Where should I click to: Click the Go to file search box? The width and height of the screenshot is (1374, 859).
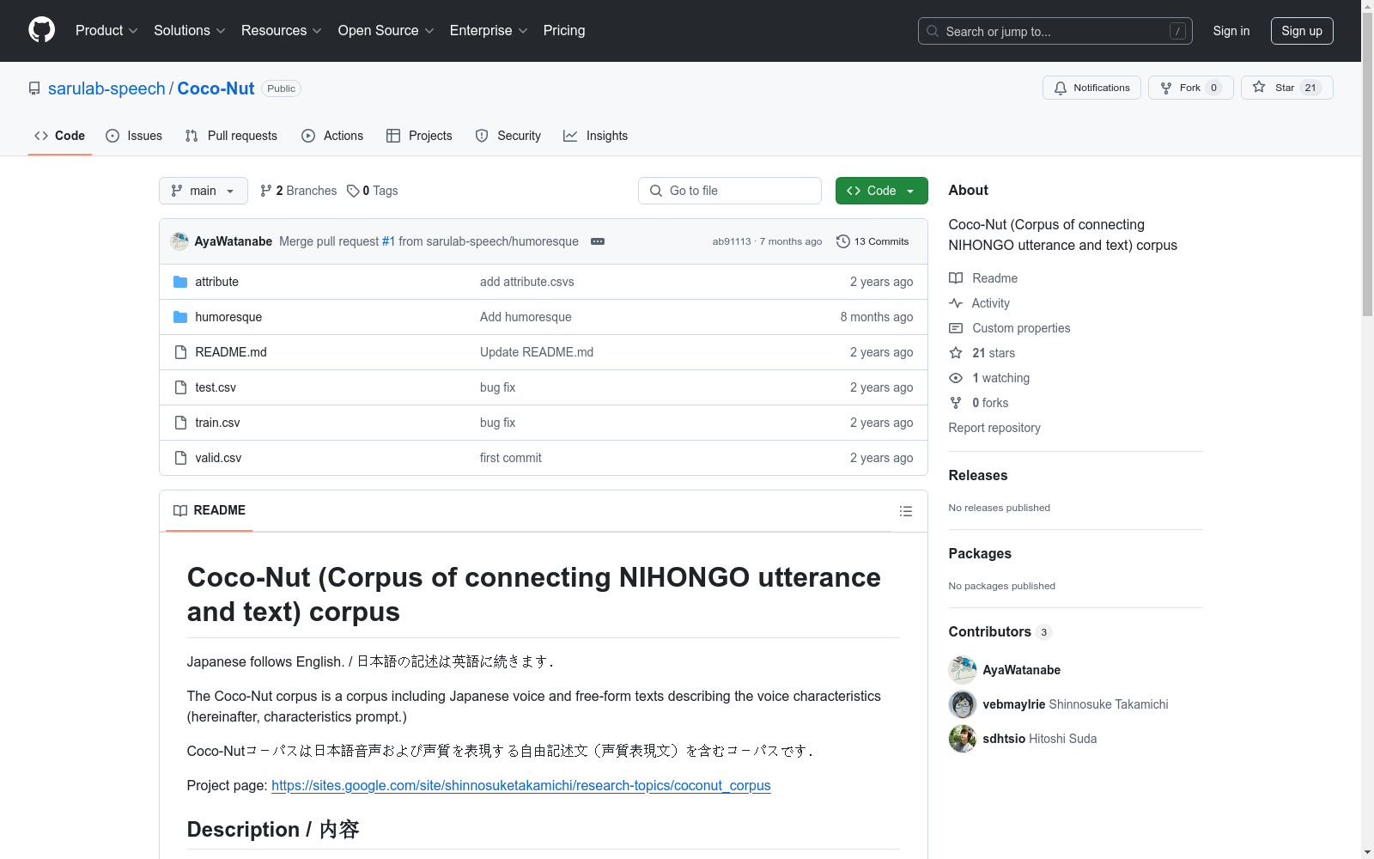(730, 191)
